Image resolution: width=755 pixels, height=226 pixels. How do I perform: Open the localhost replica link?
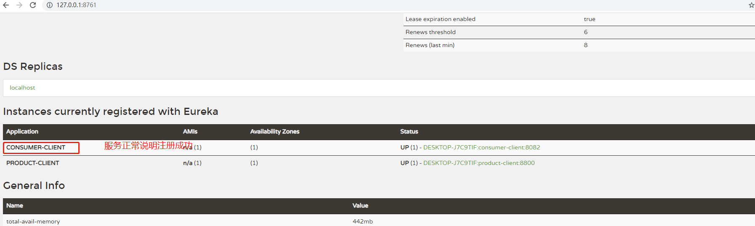click(x=22, y=88)
